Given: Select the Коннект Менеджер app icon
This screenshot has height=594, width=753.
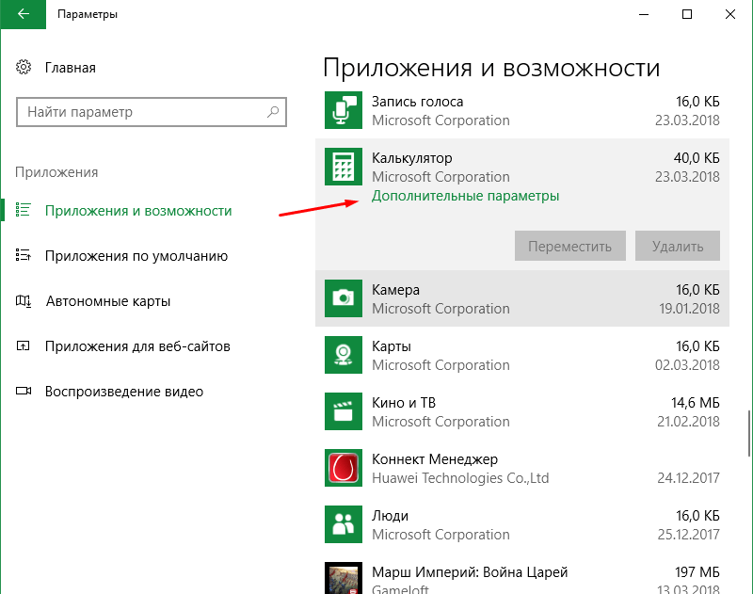Looking at the screenshot, I should pyautogui.click(x=344, y=468).
